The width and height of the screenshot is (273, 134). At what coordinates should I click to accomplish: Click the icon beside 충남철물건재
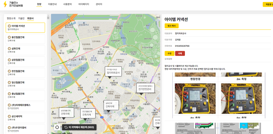[9, 94]
